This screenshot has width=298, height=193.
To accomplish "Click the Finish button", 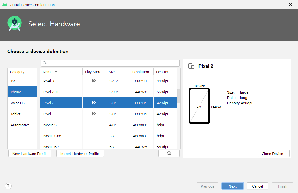I will (x=283, y=186).
